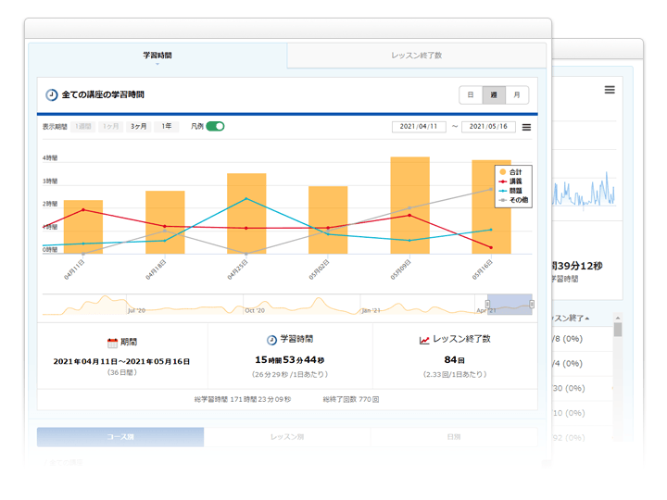
Task: Select the 月 monthly view button
Action: [x=517, y=94]
